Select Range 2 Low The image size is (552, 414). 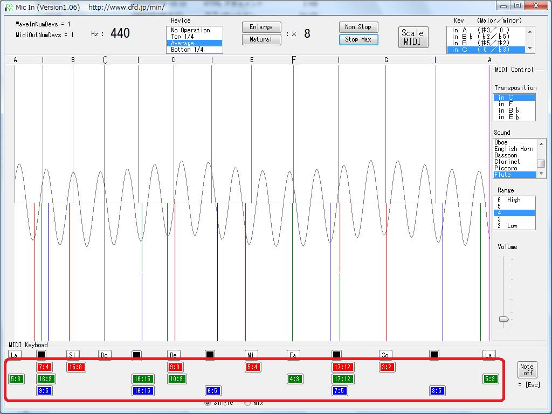(514, 226)
